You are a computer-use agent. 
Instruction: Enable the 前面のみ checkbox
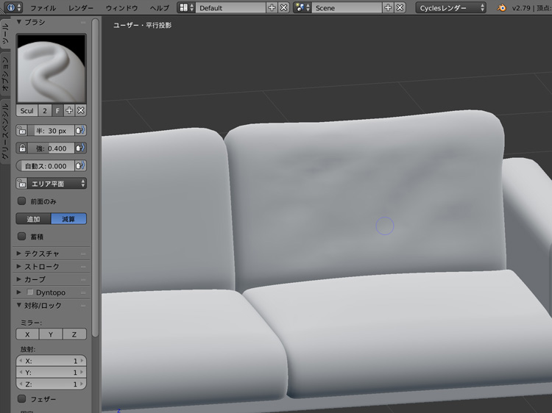pos(22,201)
